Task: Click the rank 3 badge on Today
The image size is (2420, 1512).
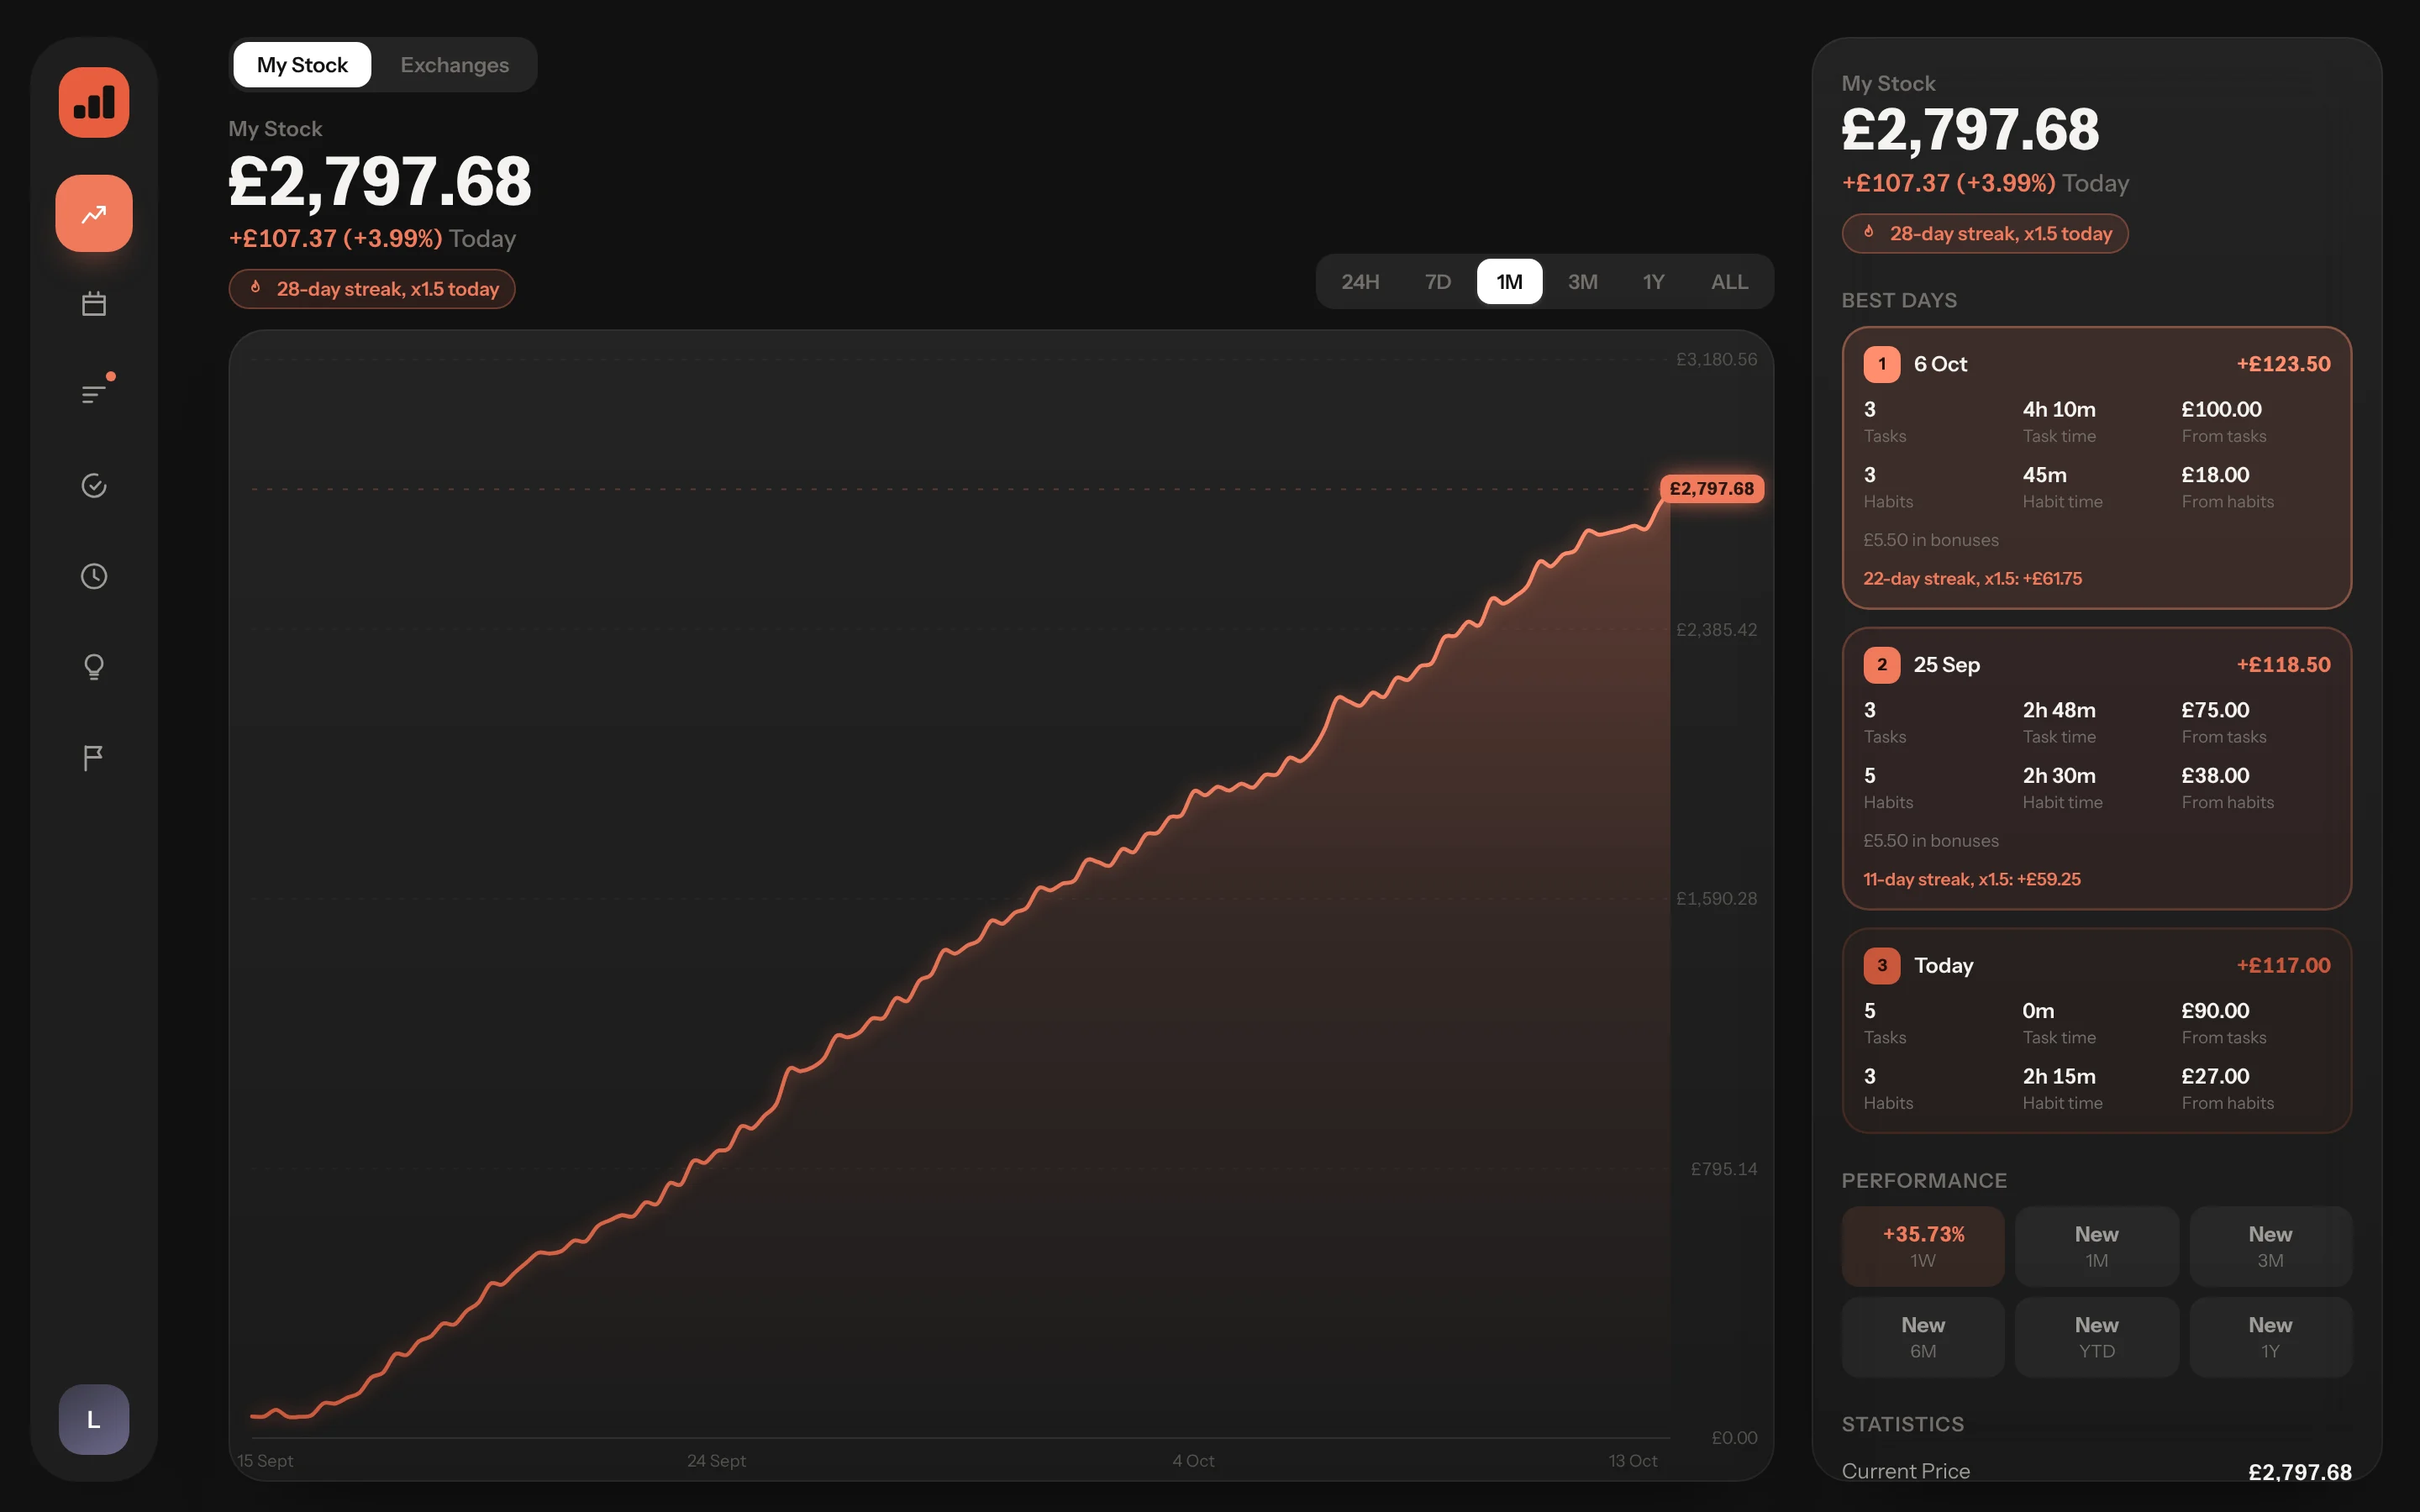Action: (x=1881, y=966)
